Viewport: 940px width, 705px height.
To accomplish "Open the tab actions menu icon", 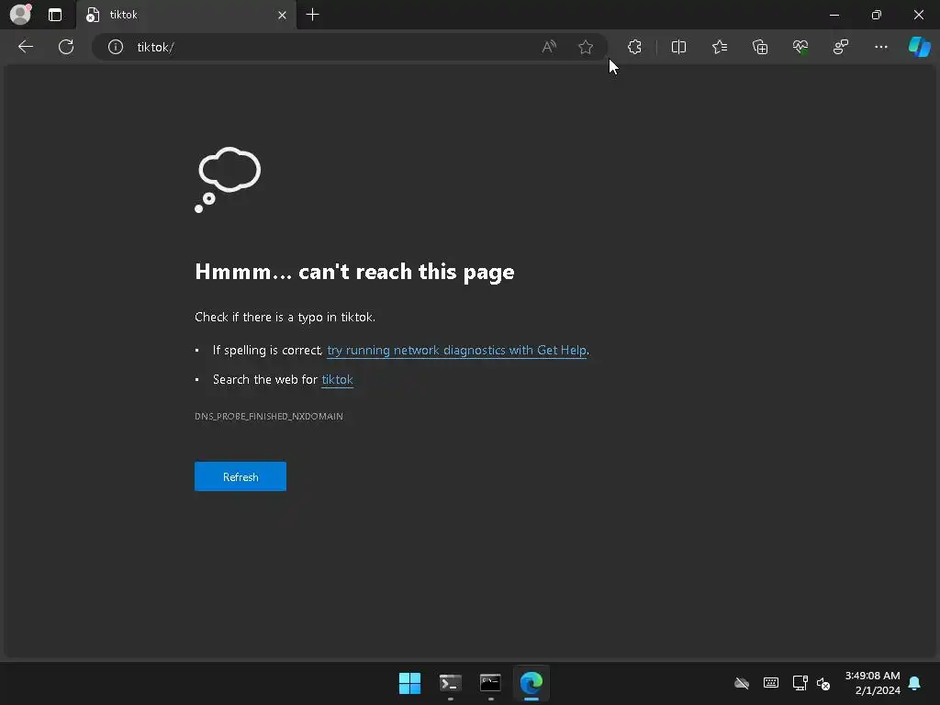I will point(55,15).
